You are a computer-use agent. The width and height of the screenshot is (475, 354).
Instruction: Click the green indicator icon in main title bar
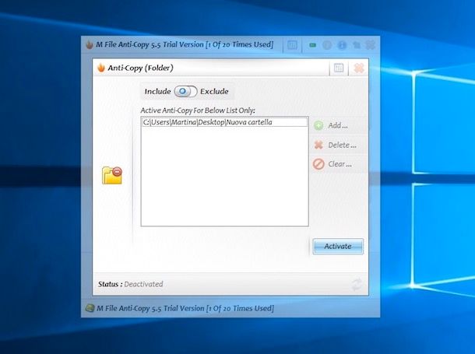pos(312,45)
